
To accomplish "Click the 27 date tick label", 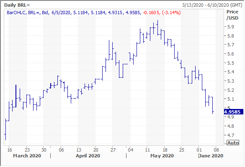I will (113, 150).
